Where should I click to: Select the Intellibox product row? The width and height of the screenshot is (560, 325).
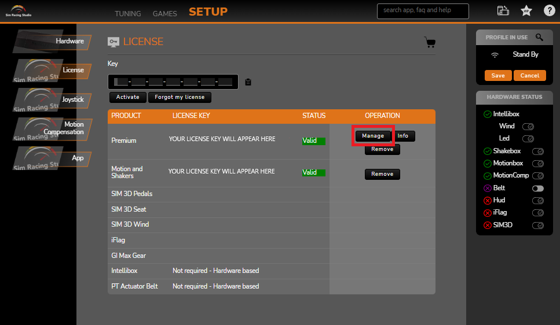coord(272,271)
